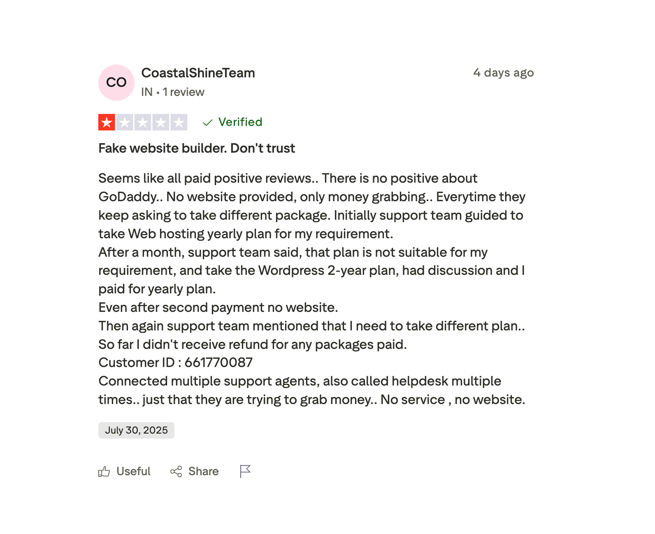Open review title 'Fake website builder. Don't trust'

pos(197,148)
